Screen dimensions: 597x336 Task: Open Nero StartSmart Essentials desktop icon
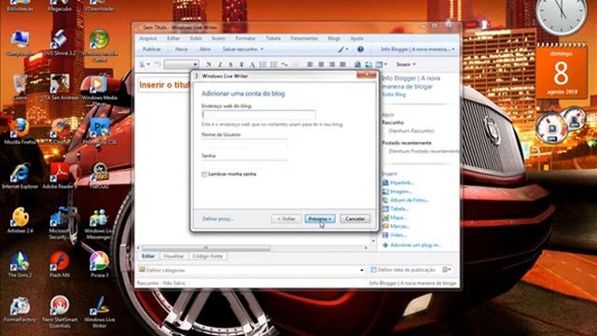(x=60, y=313)
